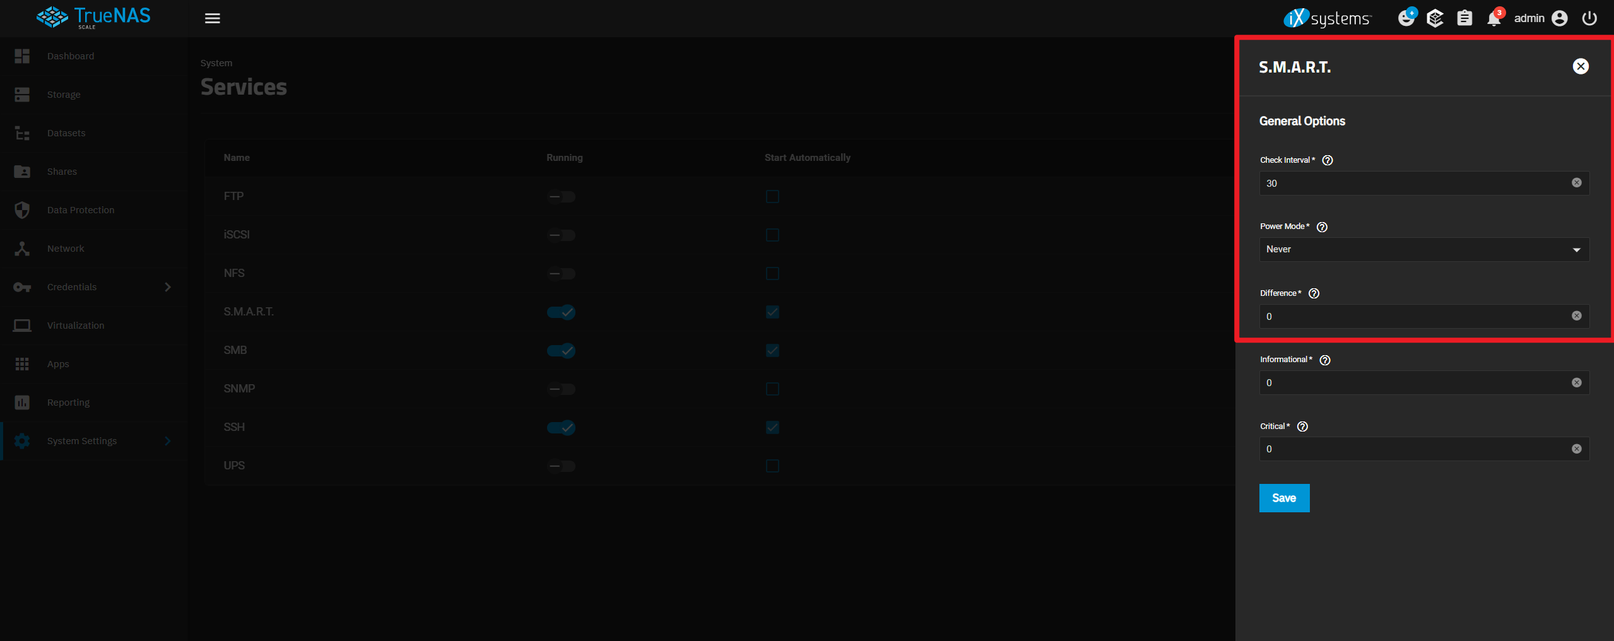
Task: Click the Save button
Action: click(1284, 498)
